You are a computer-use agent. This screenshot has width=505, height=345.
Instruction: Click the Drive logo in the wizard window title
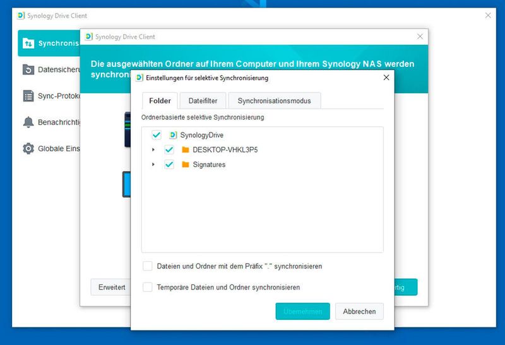[88, 37]
